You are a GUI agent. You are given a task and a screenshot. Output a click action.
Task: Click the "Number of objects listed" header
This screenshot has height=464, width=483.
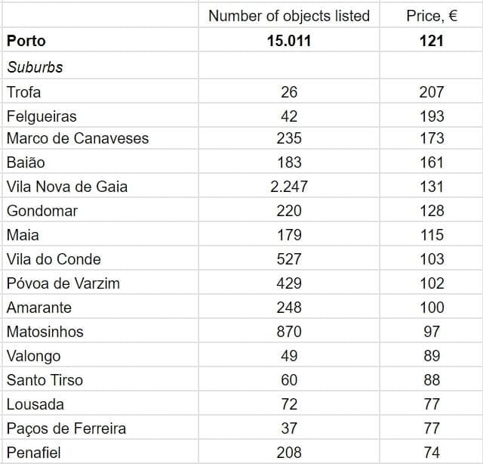click(289, 16)
